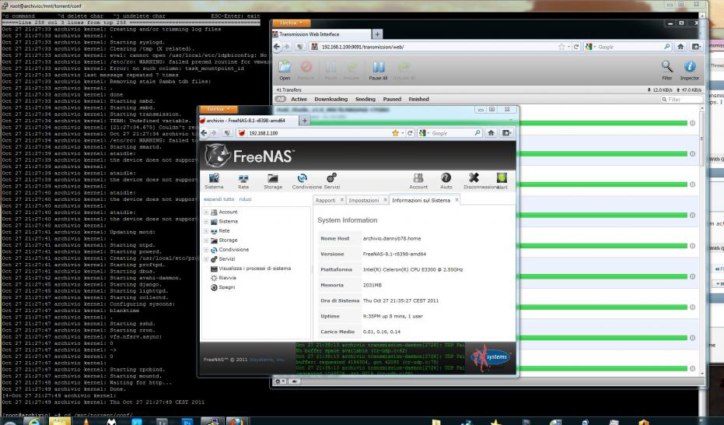The width and height of the screenshot is (724, 425).
Task: Click the back arrow in Transmission browser window
Action: [277, 47]
